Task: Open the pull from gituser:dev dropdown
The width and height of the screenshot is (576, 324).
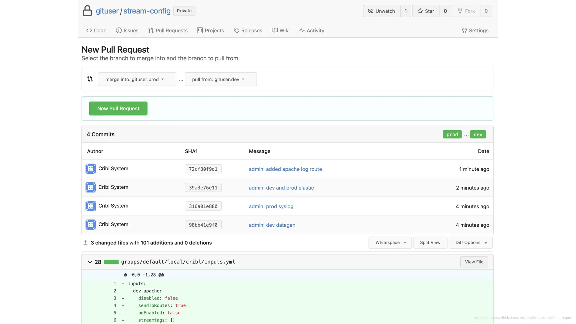Action: [221, 79]
